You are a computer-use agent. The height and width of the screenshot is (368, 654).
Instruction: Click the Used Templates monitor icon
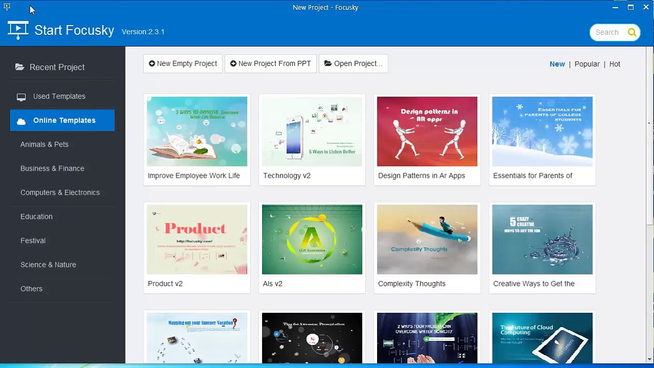(x=21, y=97)
